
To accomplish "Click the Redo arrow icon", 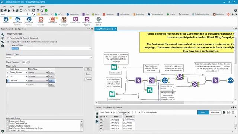I will coord(29,10).
